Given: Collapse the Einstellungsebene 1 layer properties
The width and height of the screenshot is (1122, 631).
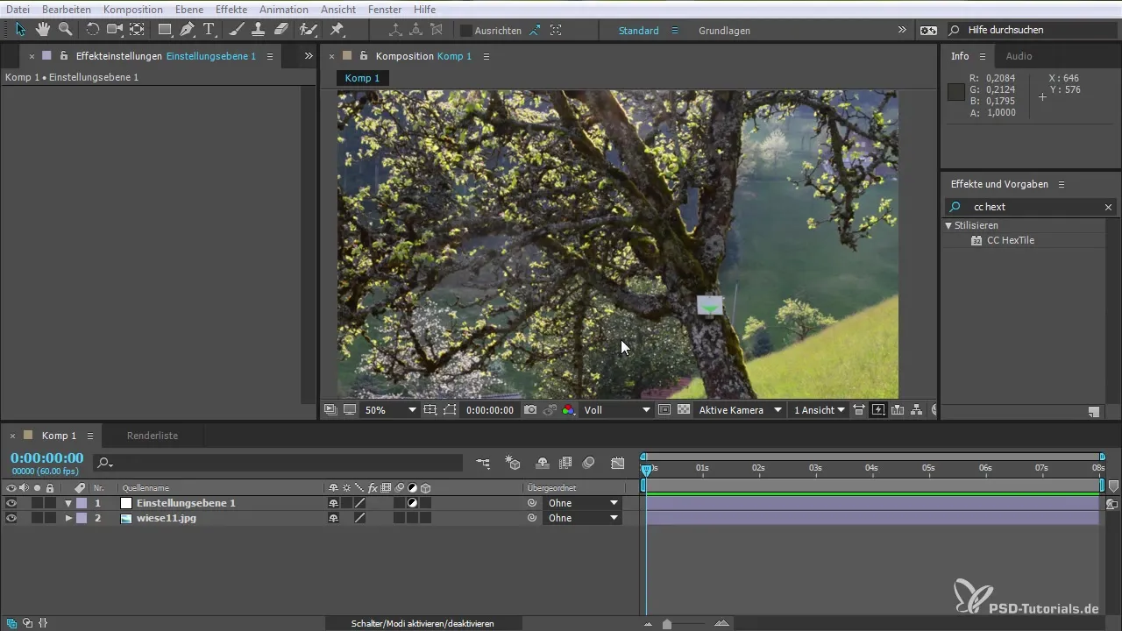Looking at the screenshot, I should [67, 503].
